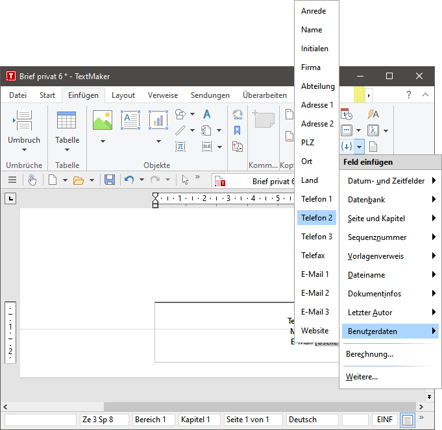Image resolution: width=442 pixels, height=430 pixels.
Task: Click the scroll right arrow
Action: pos(421,407)
